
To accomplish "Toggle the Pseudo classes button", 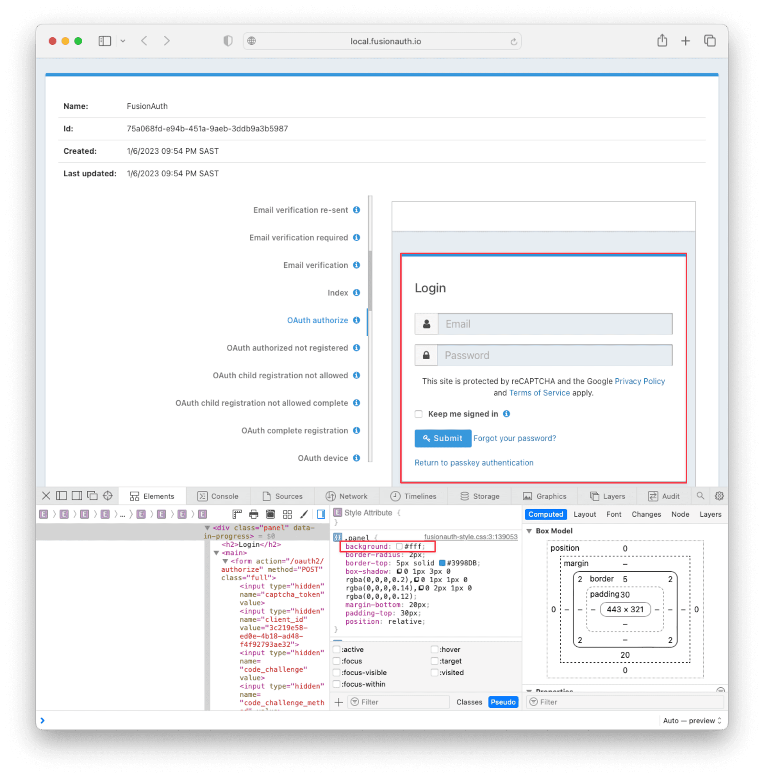I will pos(503,702).
